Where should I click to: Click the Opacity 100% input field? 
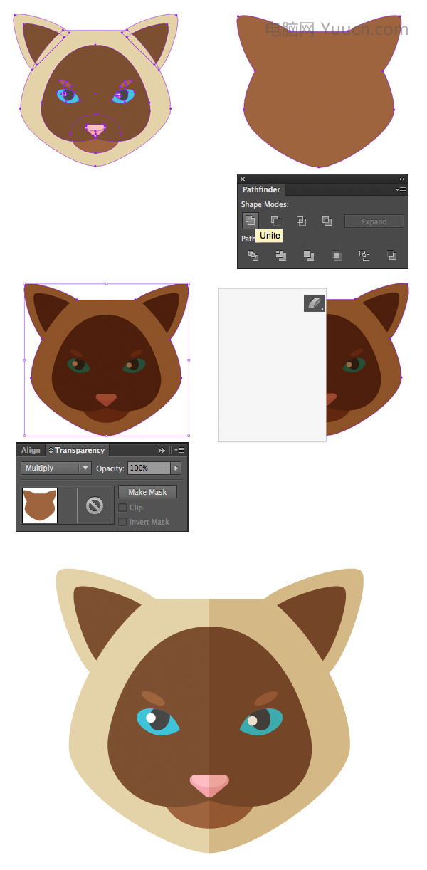click(x=148, y=468)
